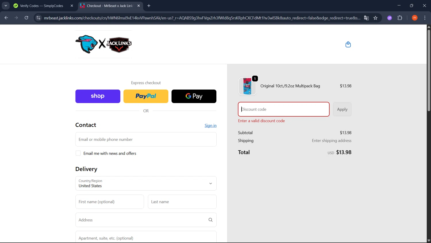Focus the Last name field
Screen dimensions: 431x243
pyautogui.click(x=182, y=202)
